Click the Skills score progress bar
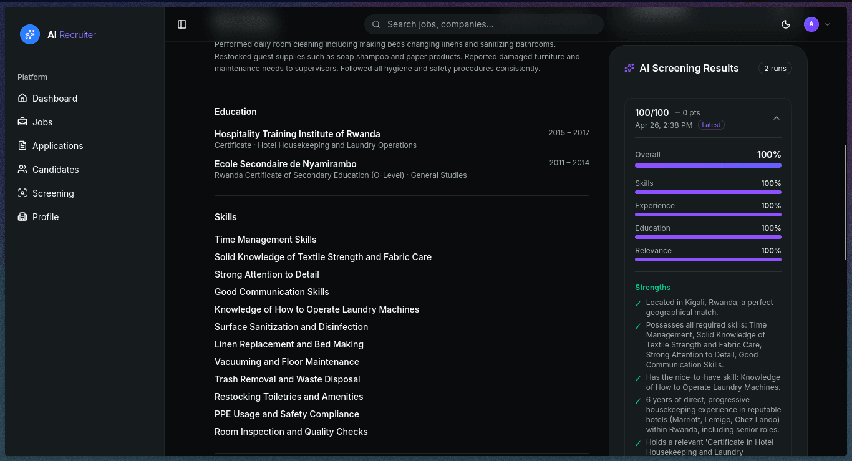This screenshot has width=852, height=461. pos(708,192)
